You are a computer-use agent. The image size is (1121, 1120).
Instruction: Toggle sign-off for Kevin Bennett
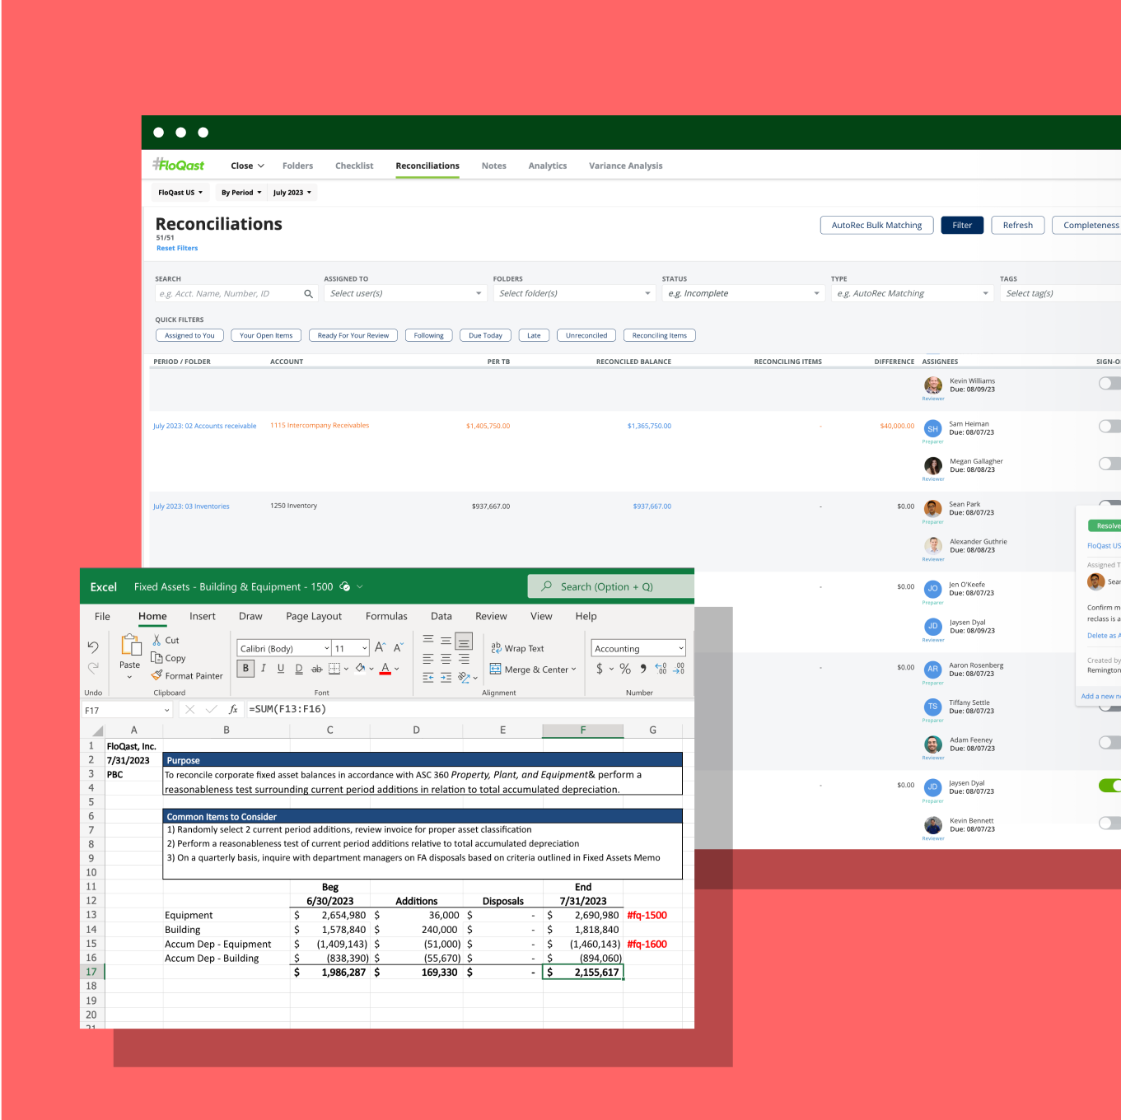pyautogui.click(x=1109, y=823)
